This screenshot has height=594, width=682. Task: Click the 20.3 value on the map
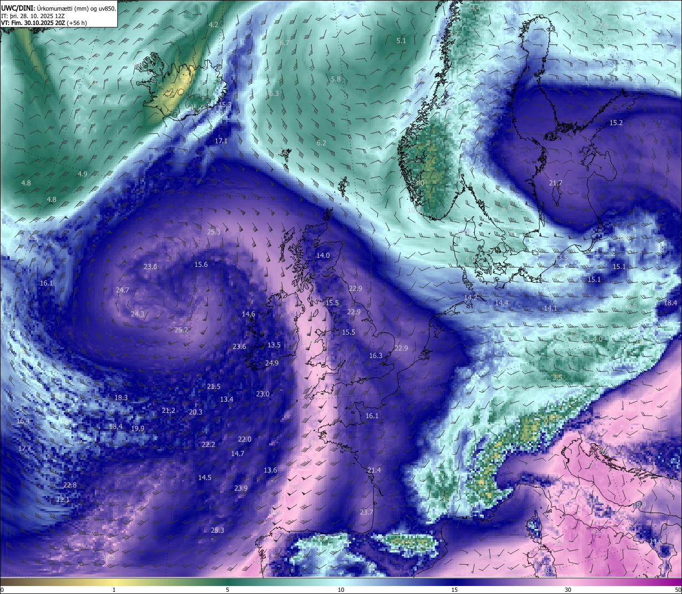(x=196, y=412)
